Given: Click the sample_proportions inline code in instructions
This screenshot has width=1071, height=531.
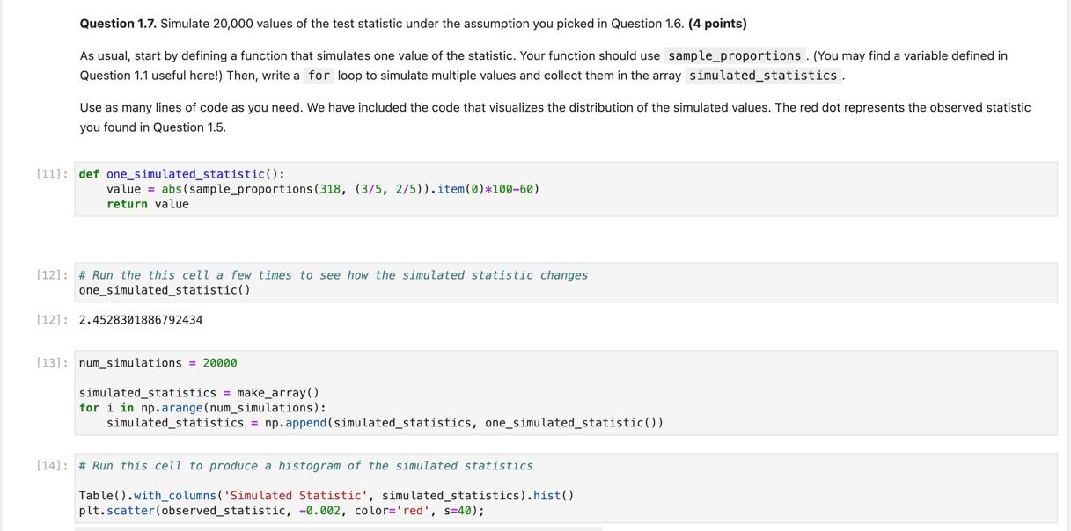Looking at the screenshot, I should click(734, 55).
